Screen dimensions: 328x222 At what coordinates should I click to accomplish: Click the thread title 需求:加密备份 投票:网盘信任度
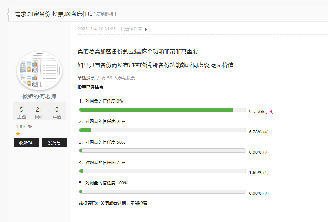coord(54,14)
